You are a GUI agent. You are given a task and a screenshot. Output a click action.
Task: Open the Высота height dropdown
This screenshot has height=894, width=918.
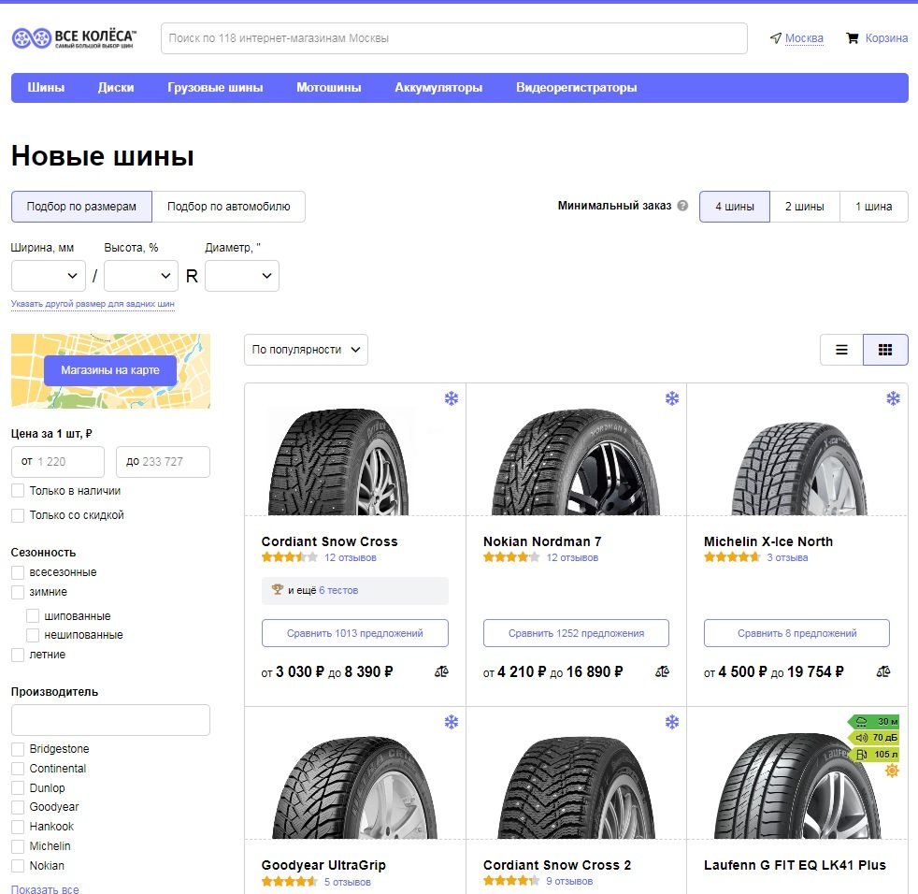(x=141, y=276)
